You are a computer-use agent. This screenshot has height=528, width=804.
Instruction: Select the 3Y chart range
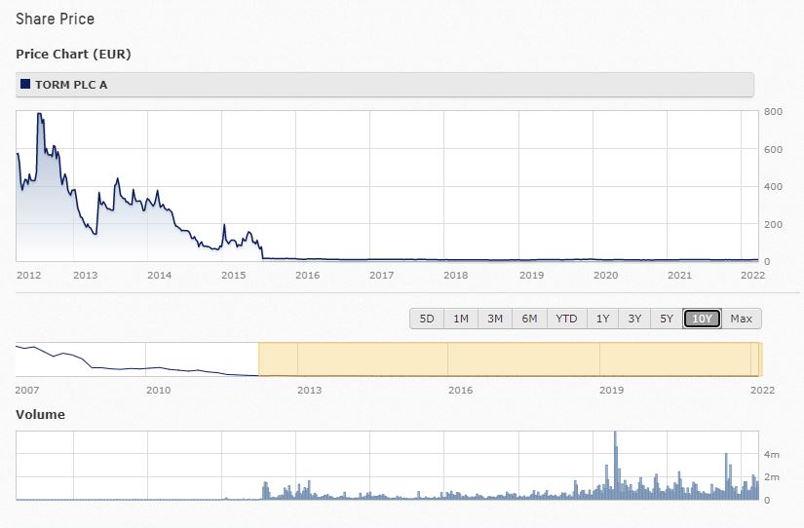(634, 319)
